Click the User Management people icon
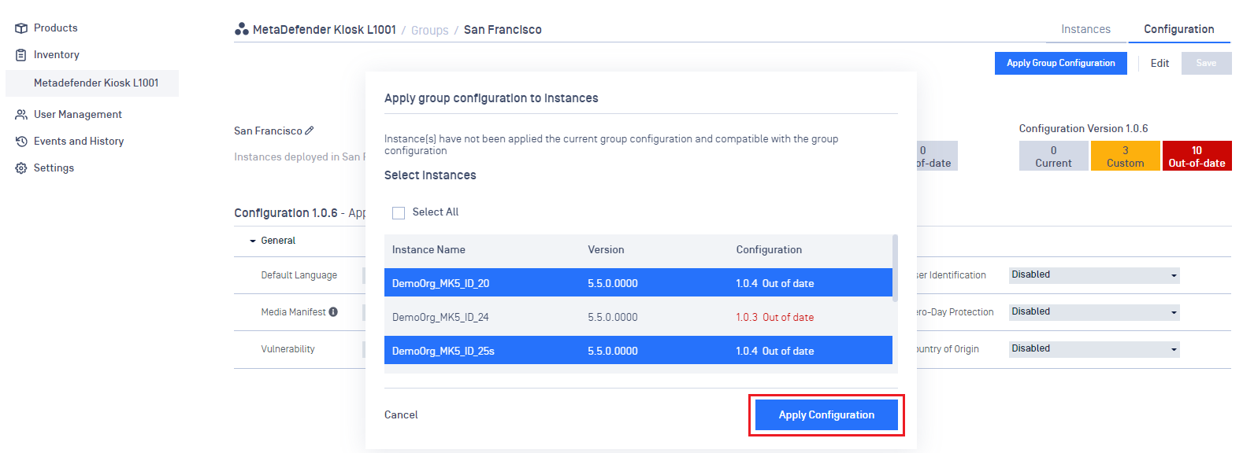Viewport: 1243px width, 453px height. point(21,115)
